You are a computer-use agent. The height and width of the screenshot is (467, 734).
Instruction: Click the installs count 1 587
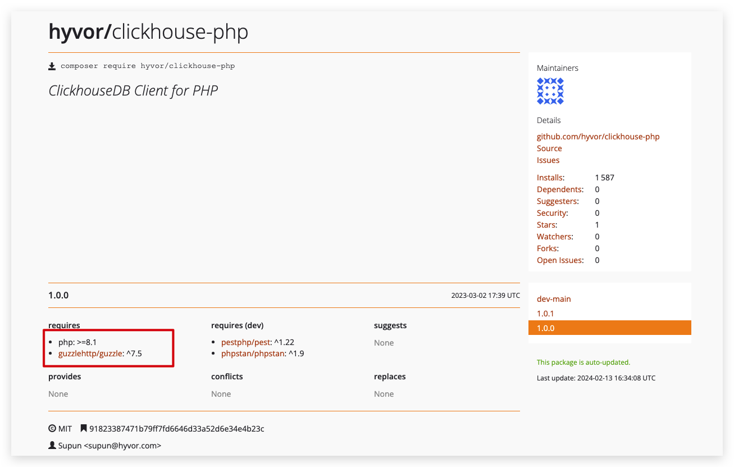pyautogui.click(x=605, y=178)
